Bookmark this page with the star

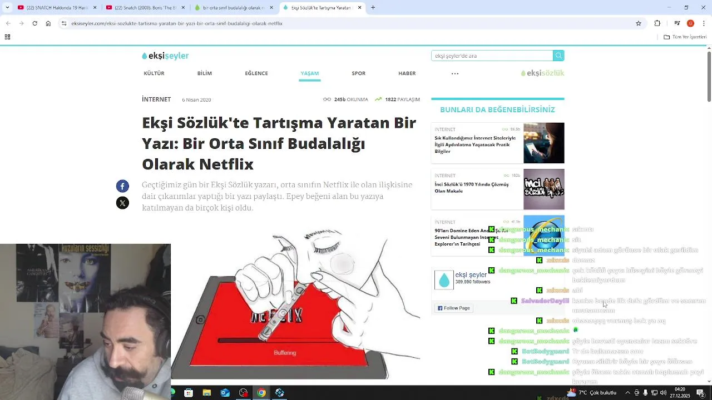pyautogui.click(x=639, y=23)
